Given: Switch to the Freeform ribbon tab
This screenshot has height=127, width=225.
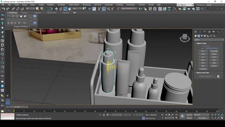Looking at the screenshot, I should [x=25, y=13].
